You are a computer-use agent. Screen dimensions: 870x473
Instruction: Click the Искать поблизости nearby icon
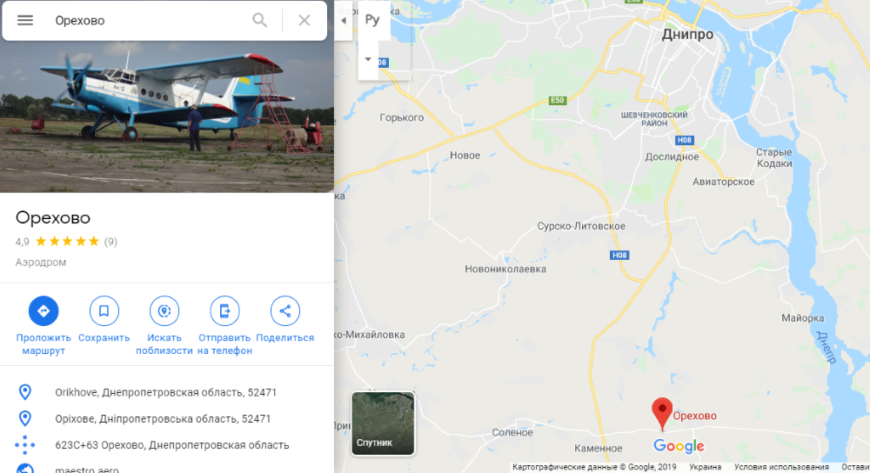click(x=164, y=311)
